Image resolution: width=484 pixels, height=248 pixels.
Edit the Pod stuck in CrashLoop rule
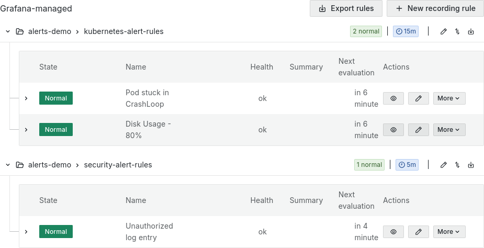click(x=418, y=98)
